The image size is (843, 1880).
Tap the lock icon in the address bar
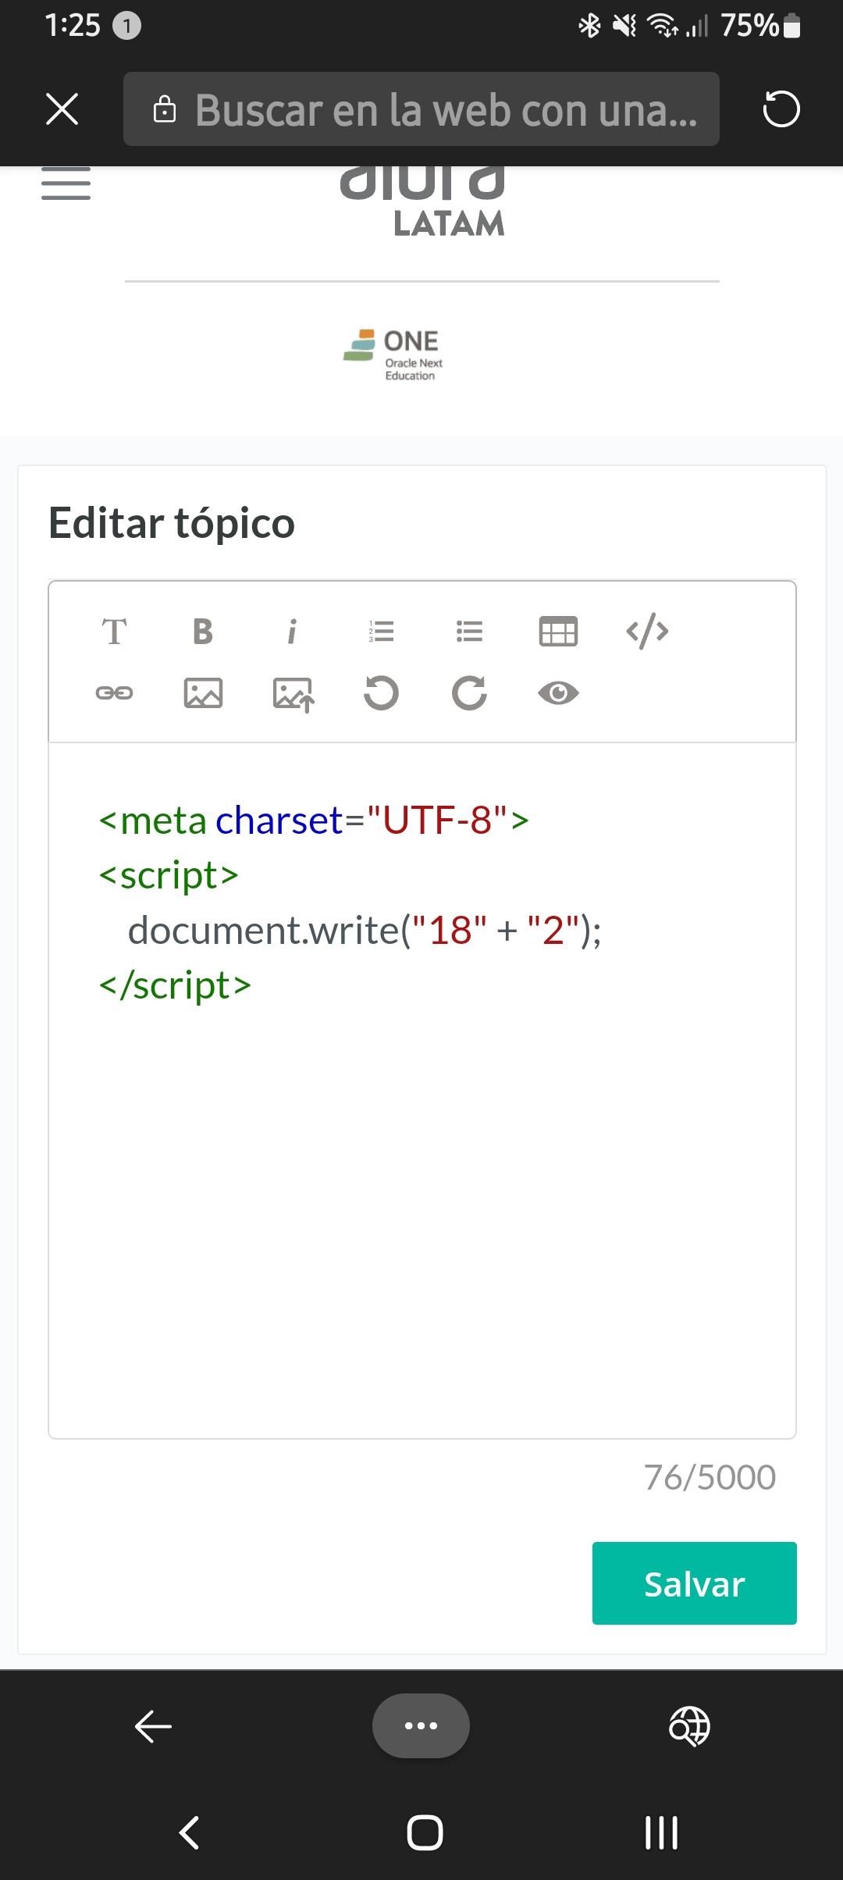(x=165, y=109)
